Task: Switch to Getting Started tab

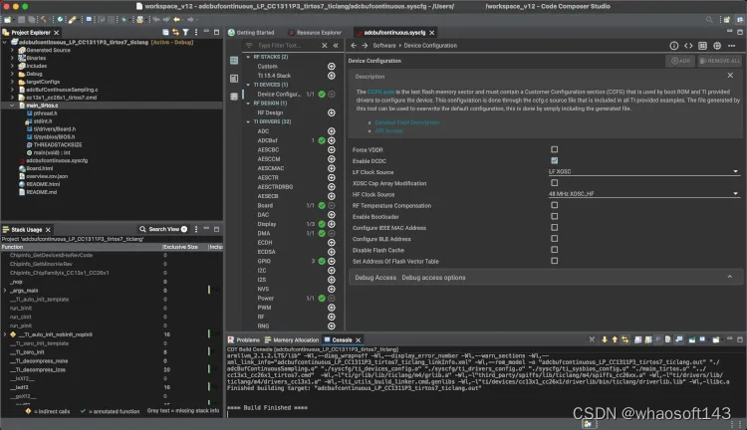Action: [x=251, y=33]
